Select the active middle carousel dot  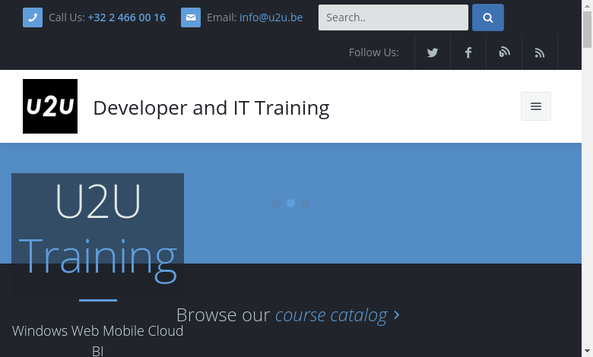[290, 203]
